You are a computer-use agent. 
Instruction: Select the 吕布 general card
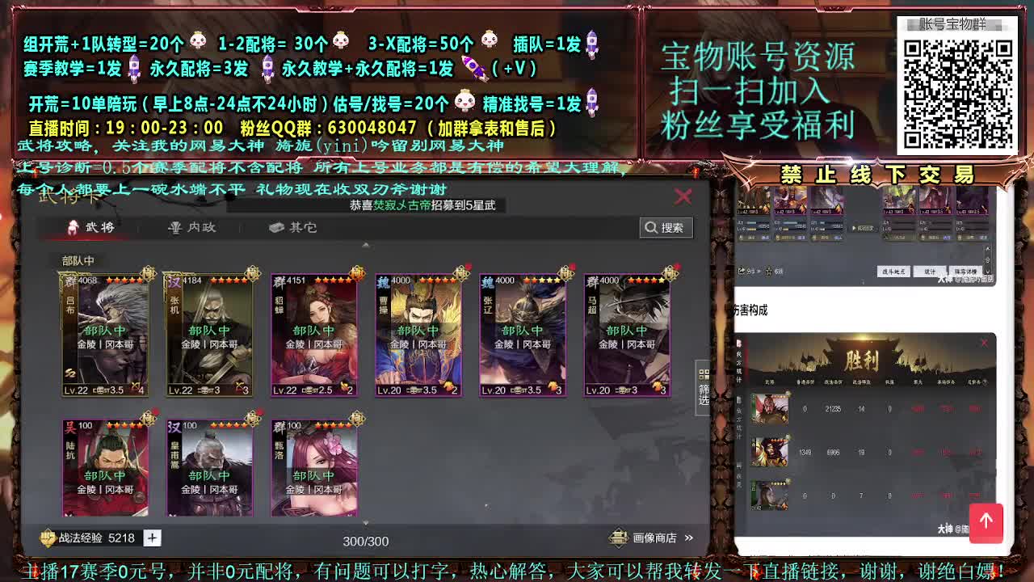105,335
